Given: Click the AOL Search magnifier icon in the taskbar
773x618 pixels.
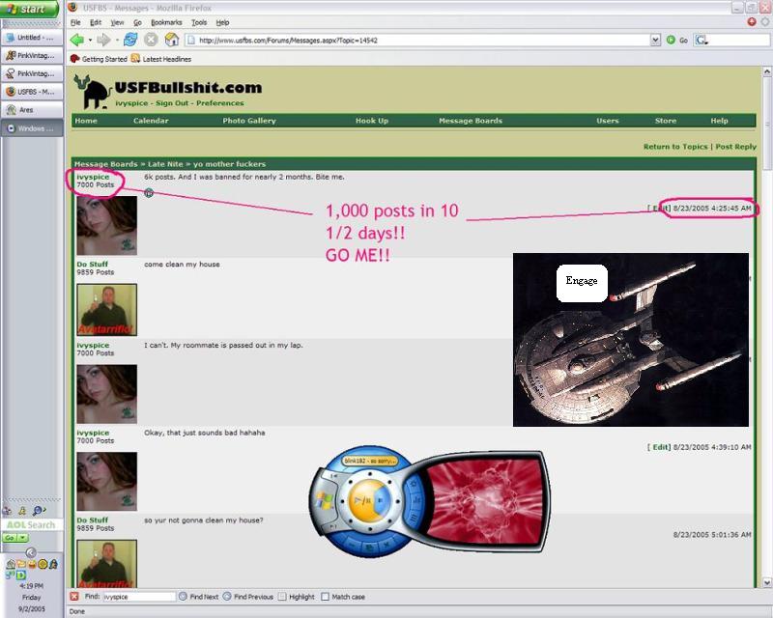Looking at the screenshot, I should [x=39, y=511].
